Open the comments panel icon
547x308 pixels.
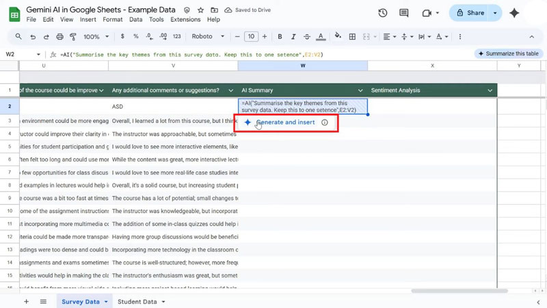pyautogui.click(x=405, y=13)
